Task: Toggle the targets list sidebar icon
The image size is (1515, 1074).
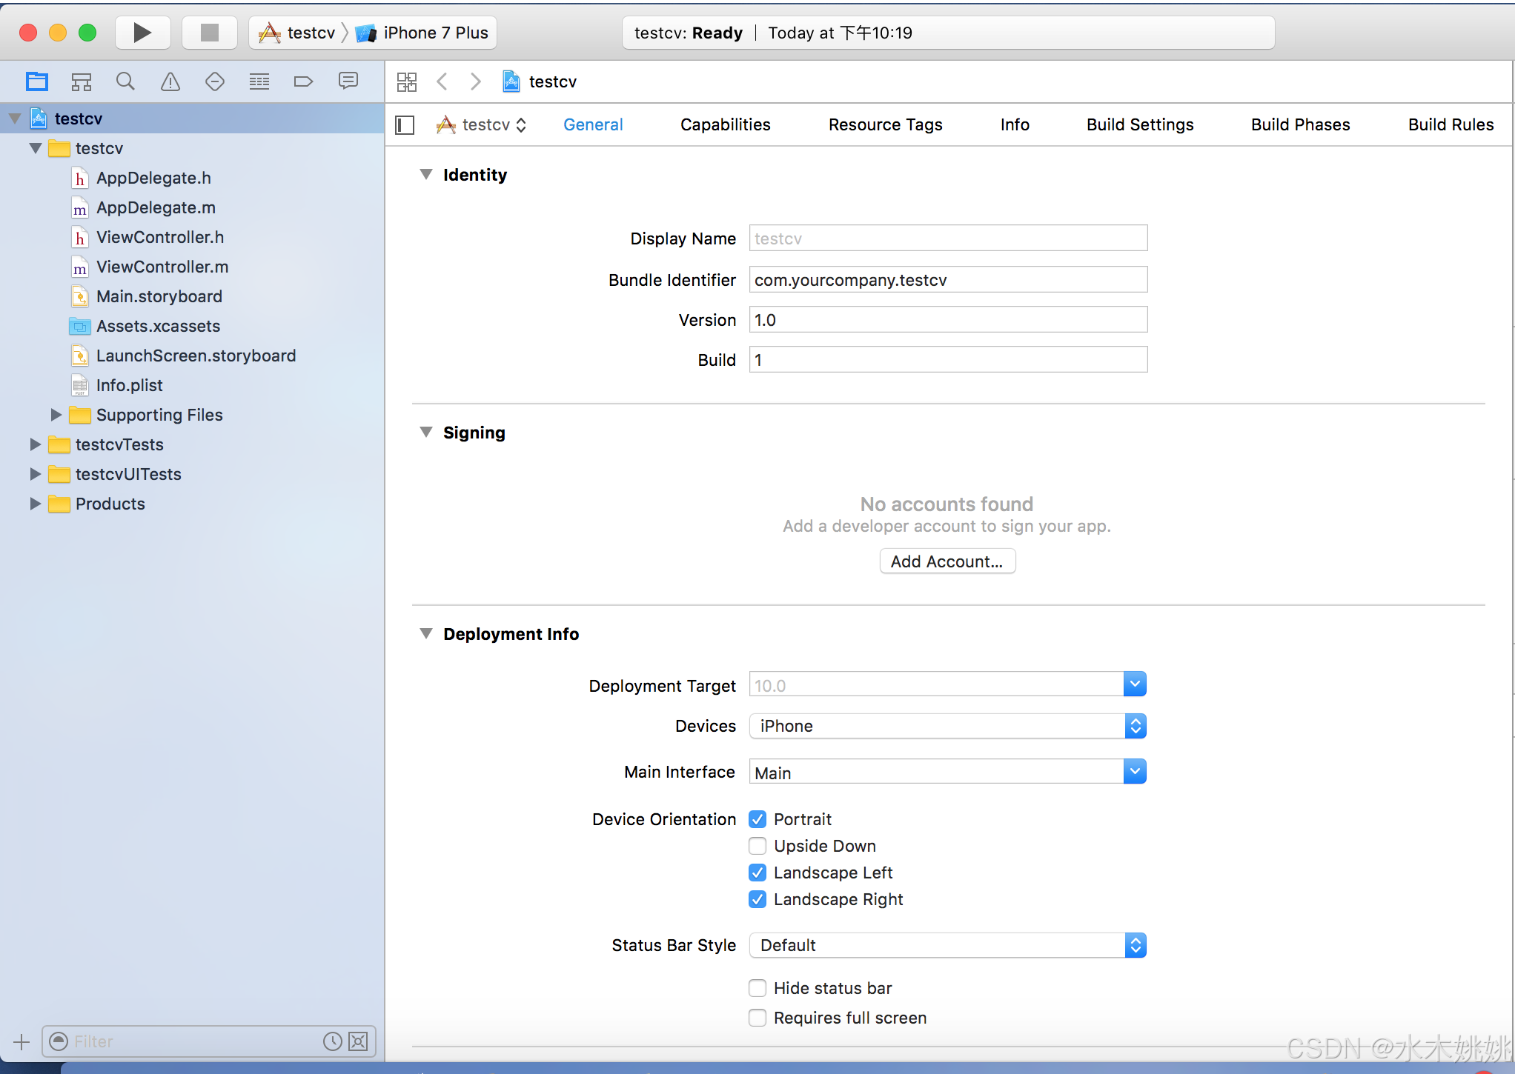Action: pos(405,125)
